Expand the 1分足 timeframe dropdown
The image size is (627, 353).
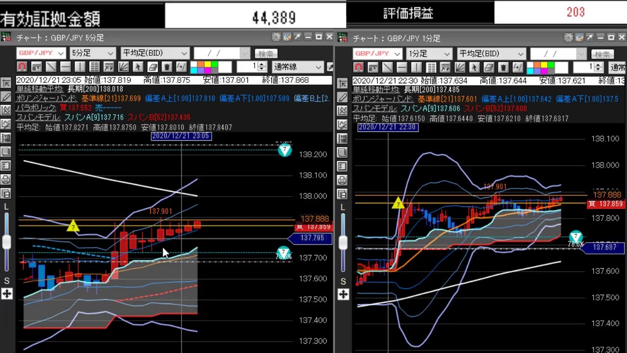(429, 53)
